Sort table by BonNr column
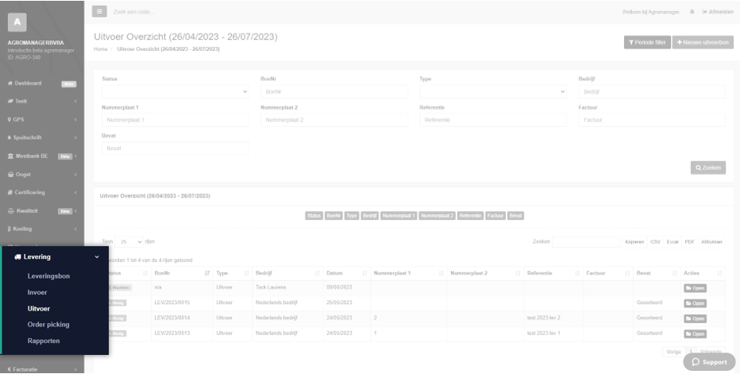The image size is (740, 374). tap(181, 273)
